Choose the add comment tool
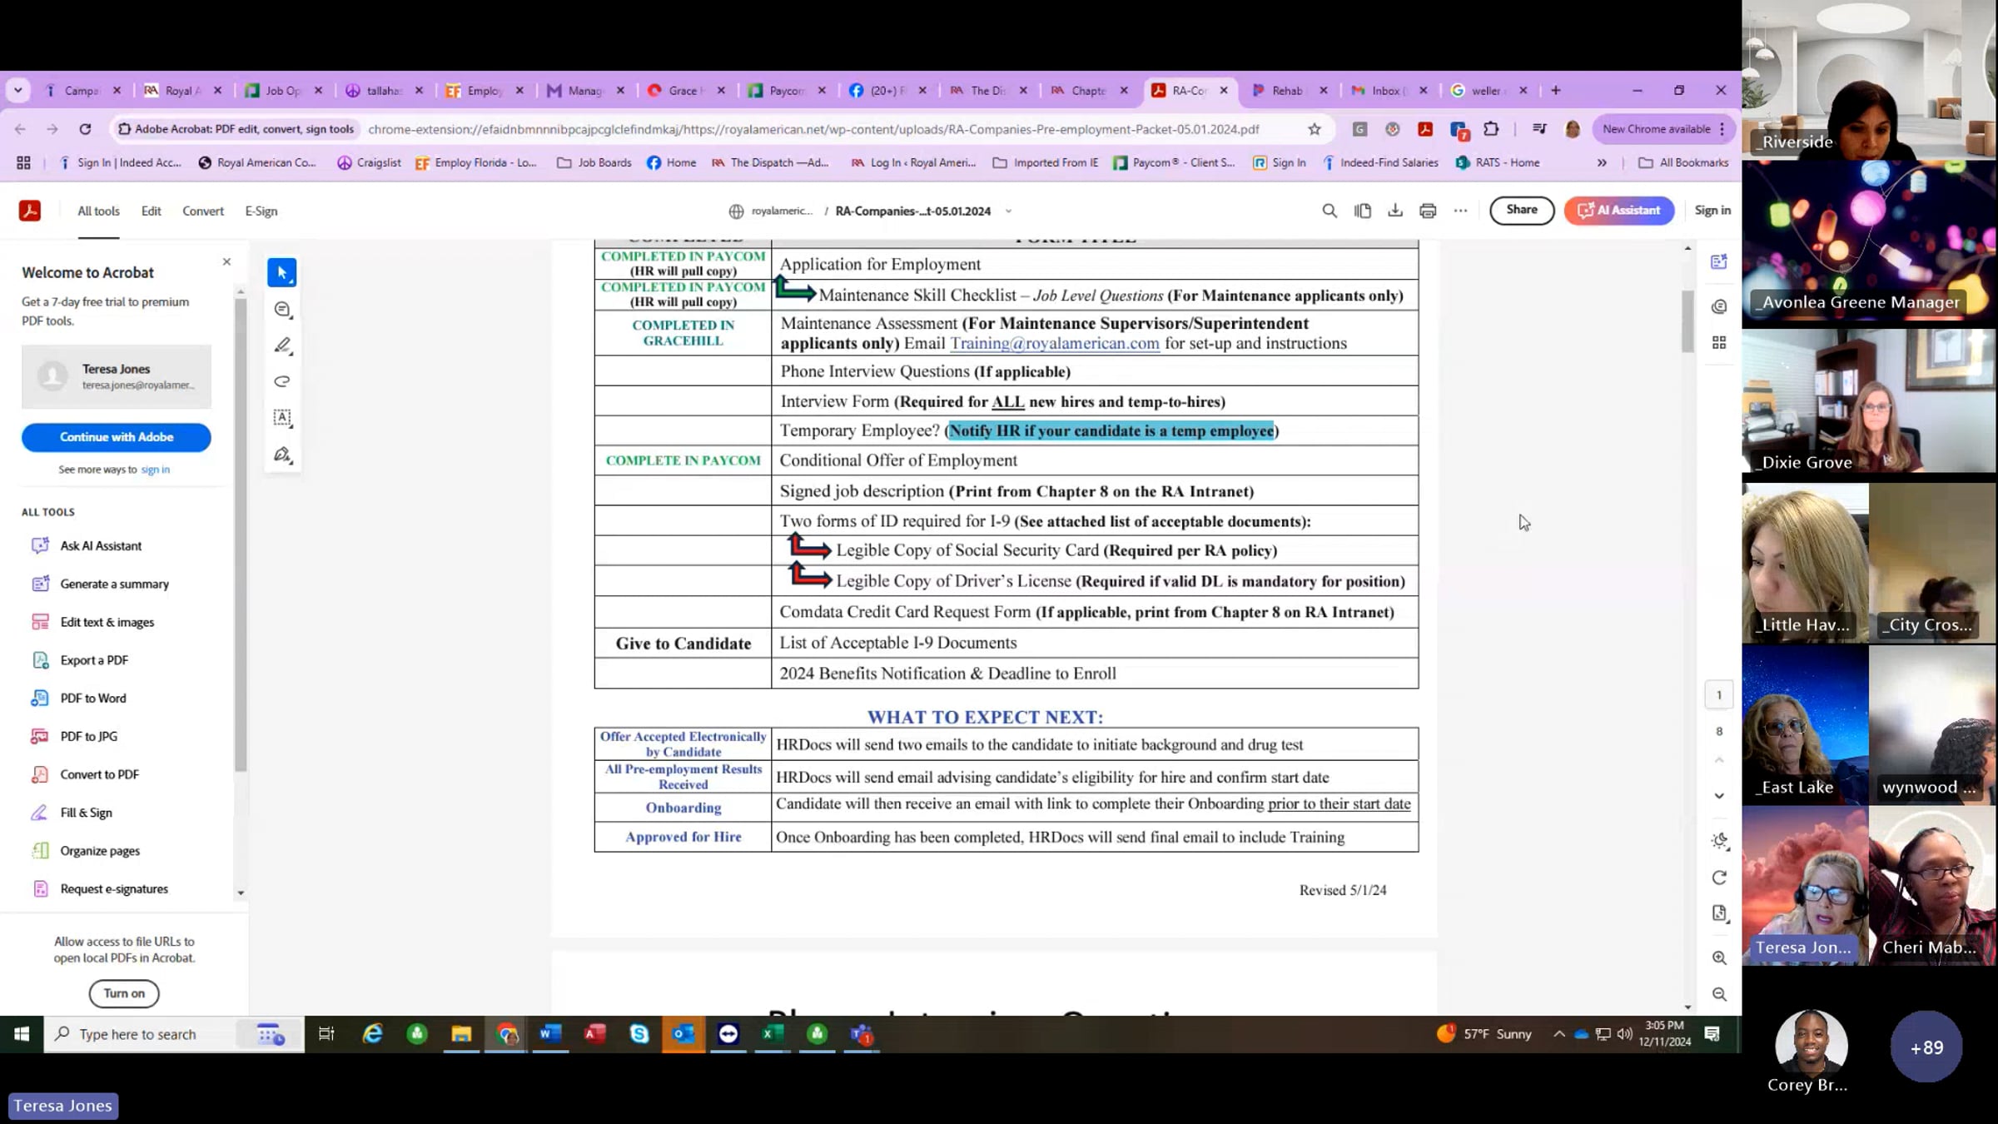 (x=282, y=310)
